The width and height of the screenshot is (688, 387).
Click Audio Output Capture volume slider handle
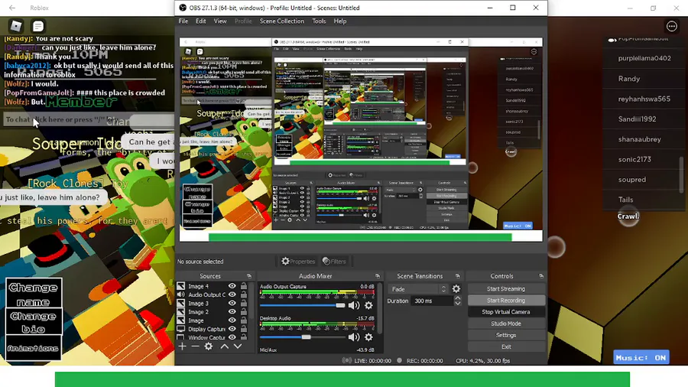[x=340, y=305]
